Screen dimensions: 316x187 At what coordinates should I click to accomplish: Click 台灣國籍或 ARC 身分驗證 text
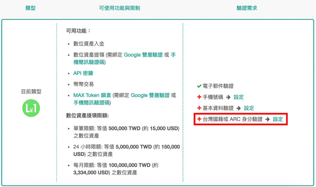coord(233,119)
